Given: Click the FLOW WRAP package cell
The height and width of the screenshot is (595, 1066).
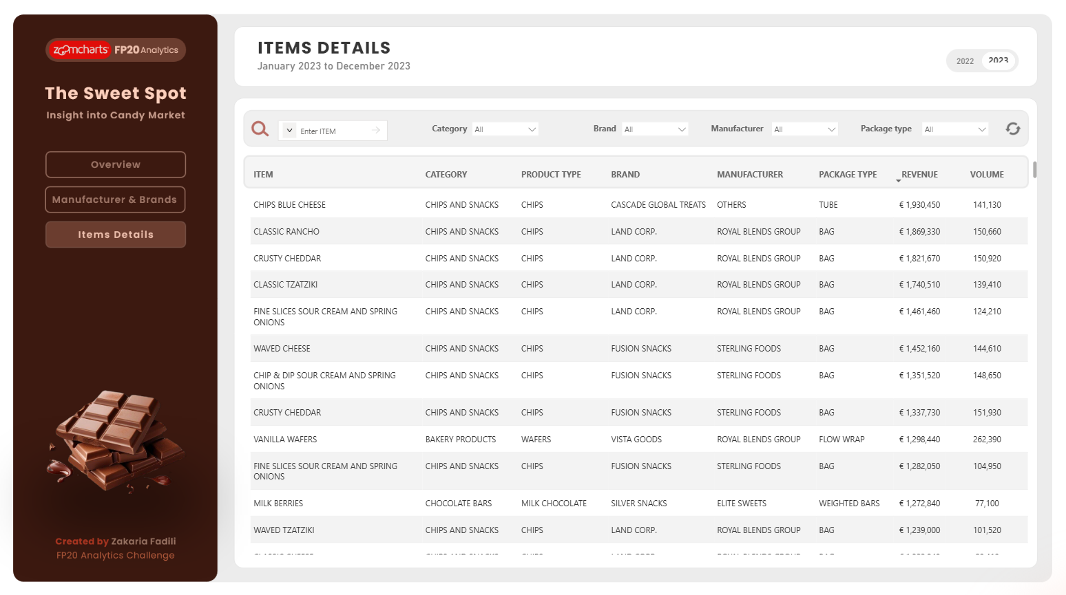Looking at the screenshot, I should [842, 440].
